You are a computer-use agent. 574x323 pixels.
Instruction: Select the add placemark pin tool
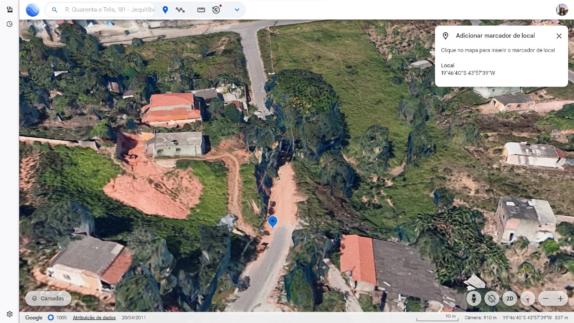(x=165, y=9)
